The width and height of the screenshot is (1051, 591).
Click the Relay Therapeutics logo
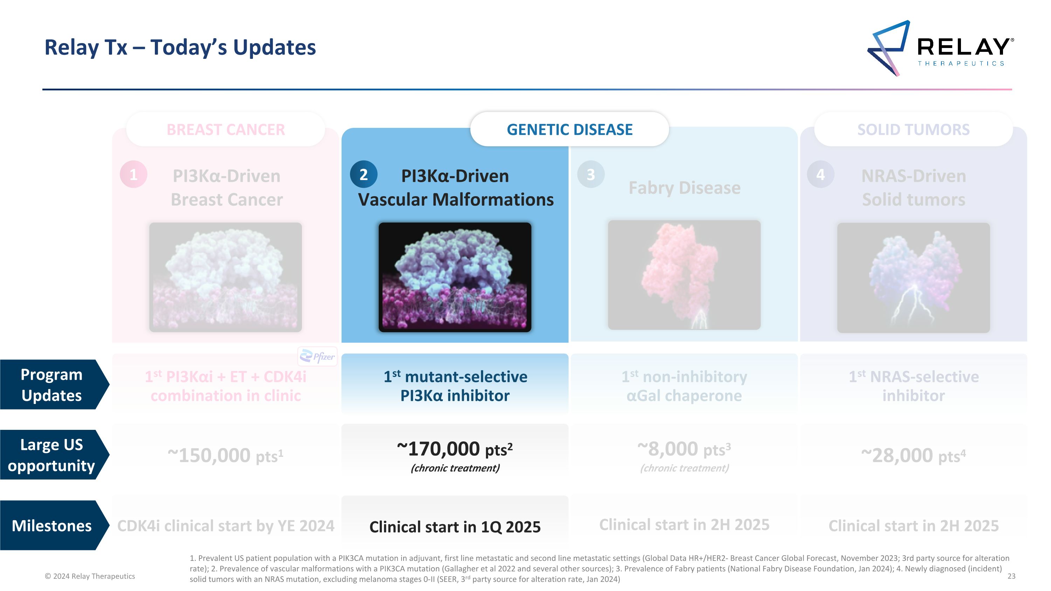(940, 49)
